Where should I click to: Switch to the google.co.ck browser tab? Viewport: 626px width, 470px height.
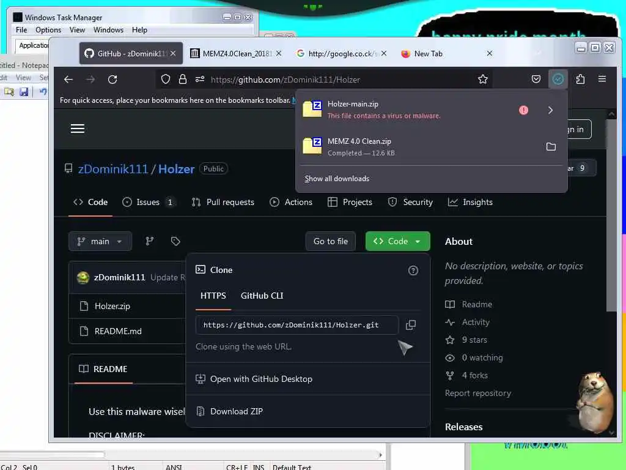pyautogui.click(x=341, y=54)
